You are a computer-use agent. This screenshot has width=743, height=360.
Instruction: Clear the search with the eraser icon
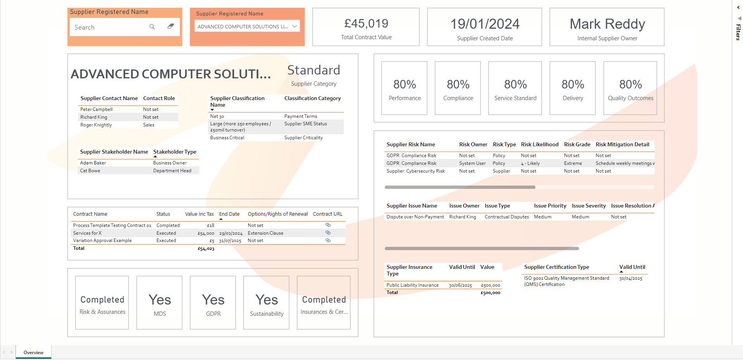pyautogui.click(x=171, y=26)
